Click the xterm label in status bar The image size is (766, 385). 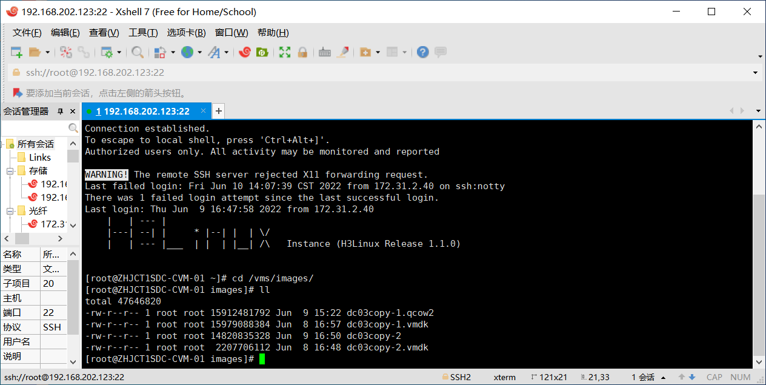(x=505, y=377)
